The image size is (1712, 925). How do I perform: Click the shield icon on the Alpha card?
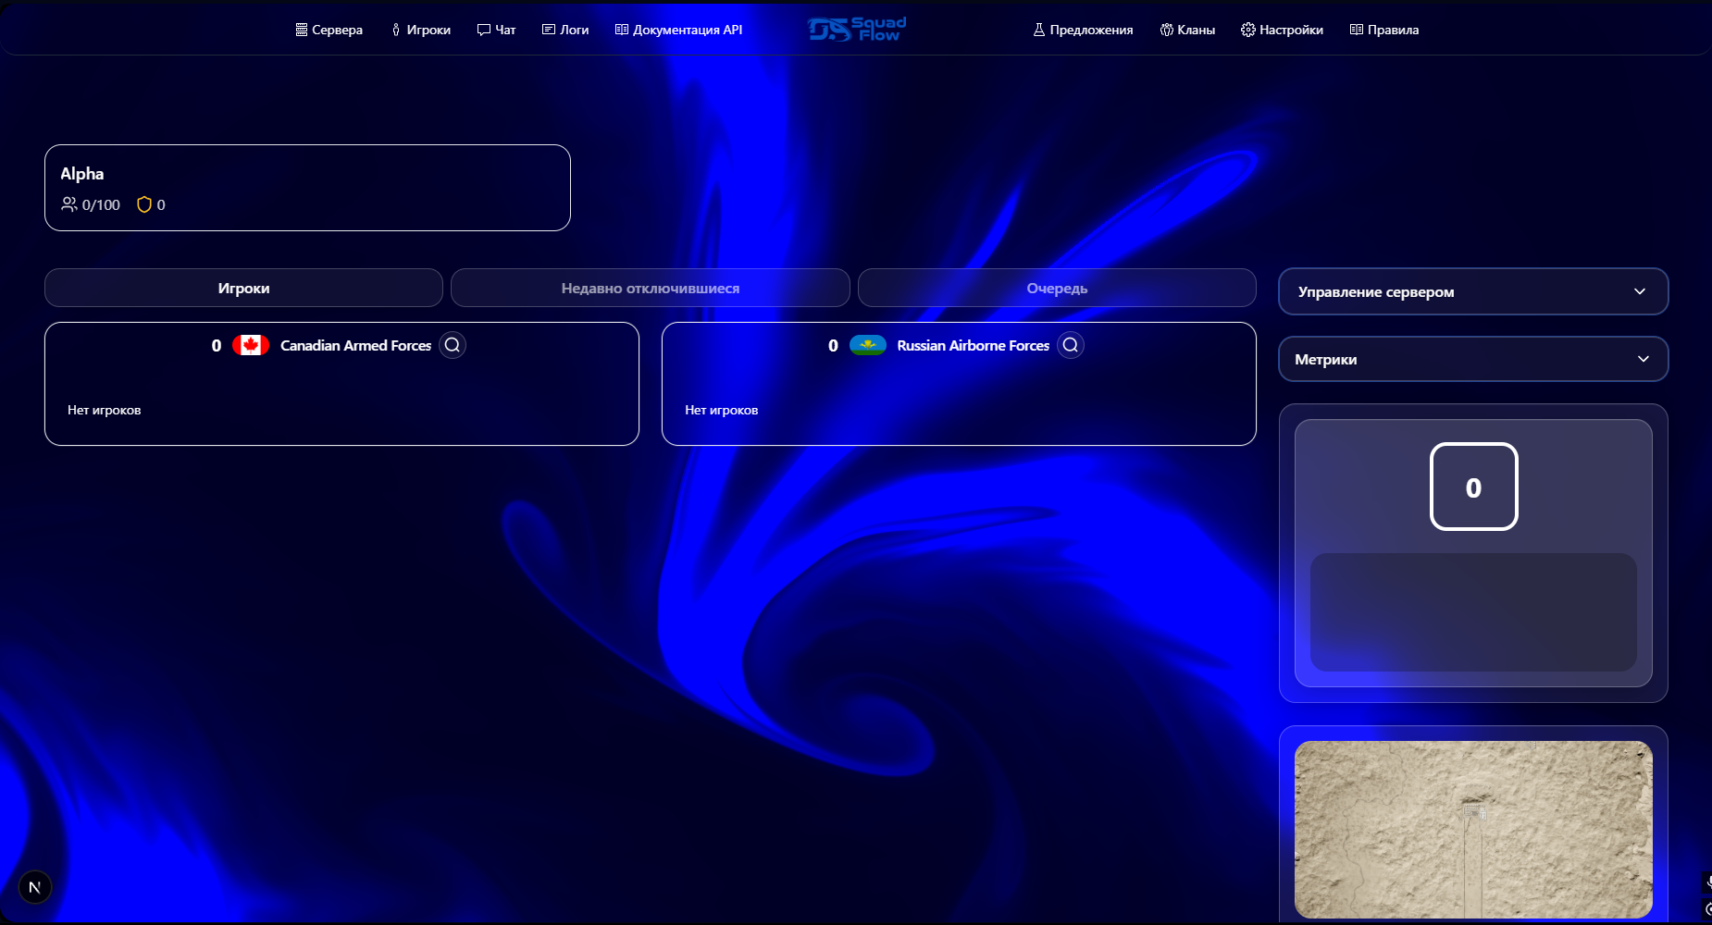point(144,204)
